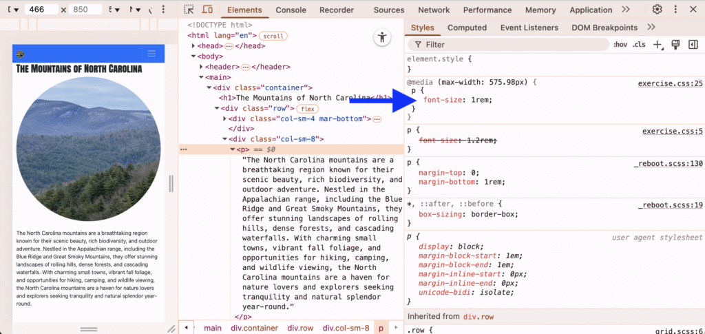Activate the inspect element picker icon
This screenshot has height=334, width=705.
coord(189,10)
